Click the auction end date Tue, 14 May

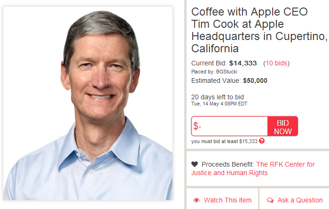(219, 104)
